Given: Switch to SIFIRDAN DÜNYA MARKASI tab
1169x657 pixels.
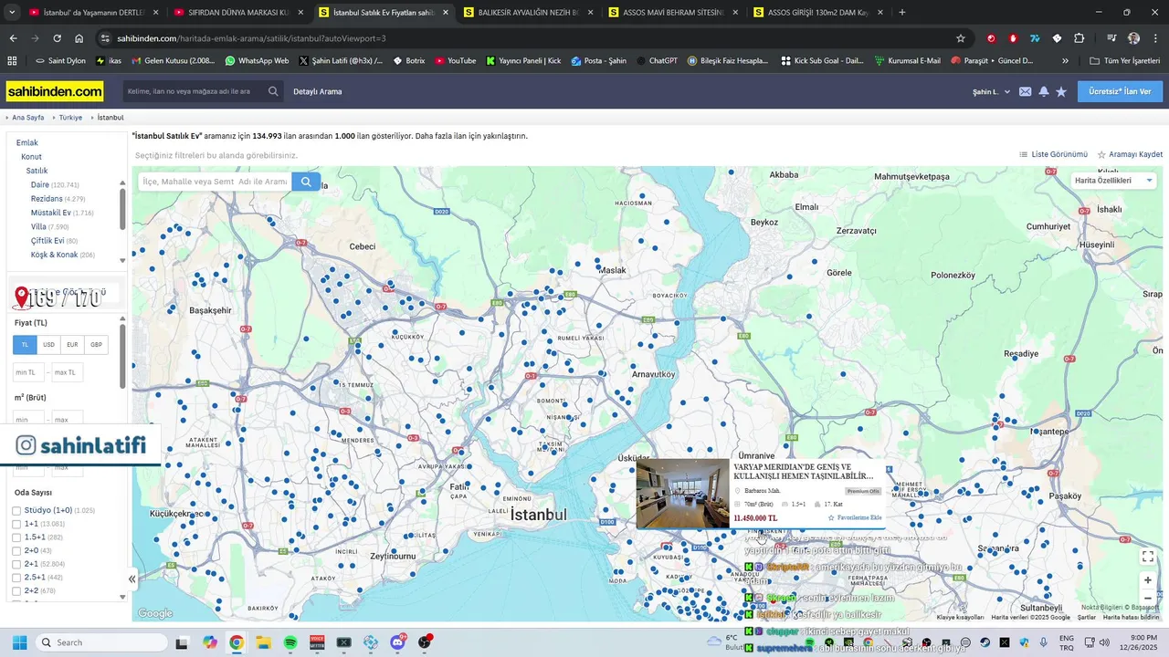Looking at the screenshot, I should 237,13.
